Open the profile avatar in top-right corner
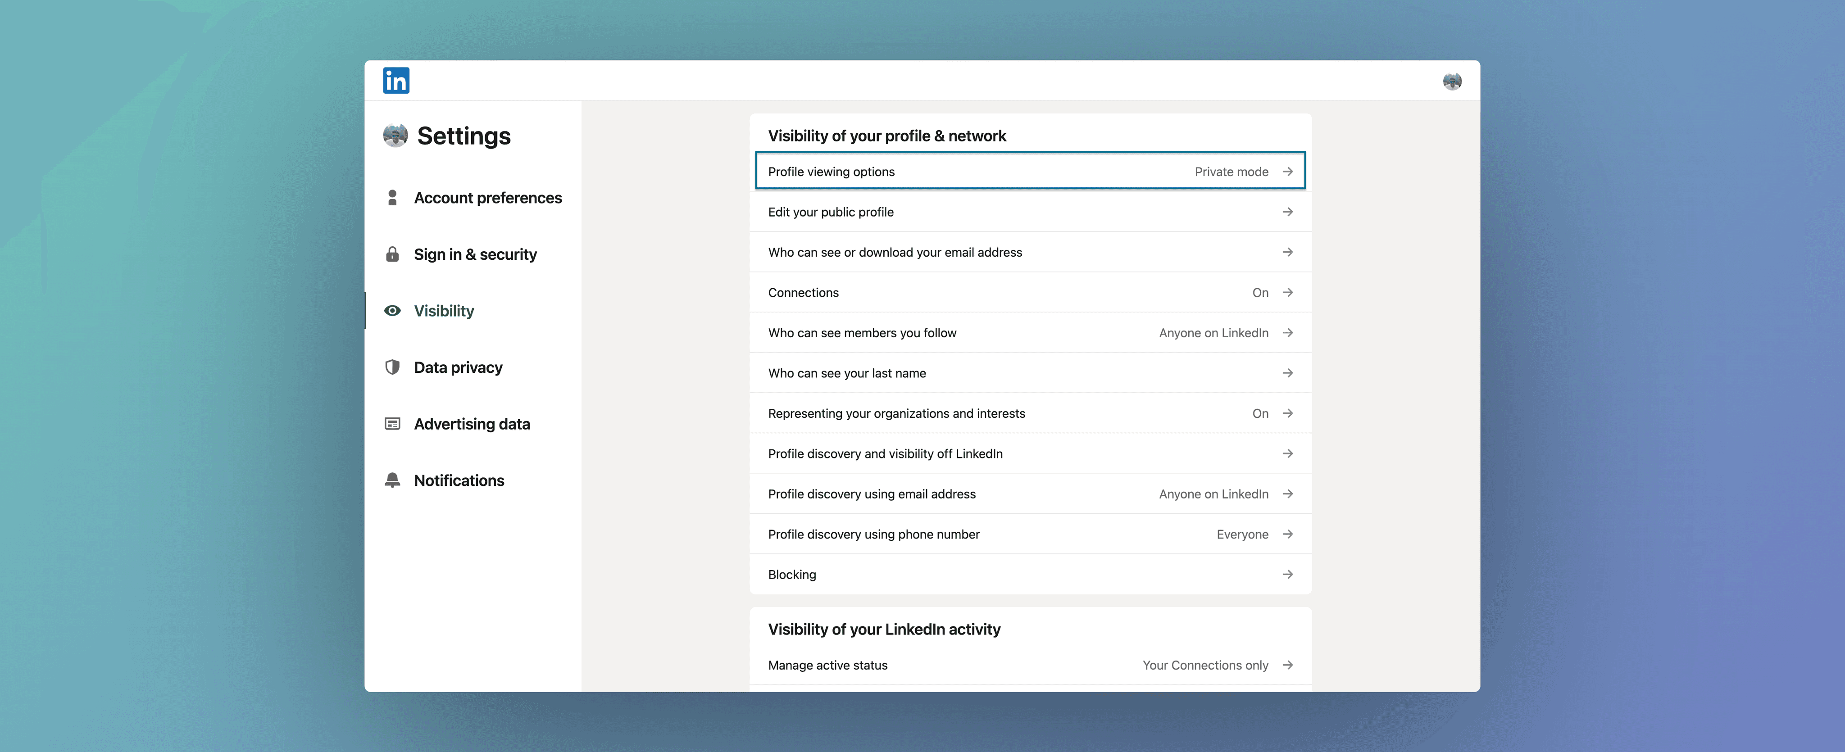The height and width of the screenshot is (752, 1845). [x=1453, y=81]
